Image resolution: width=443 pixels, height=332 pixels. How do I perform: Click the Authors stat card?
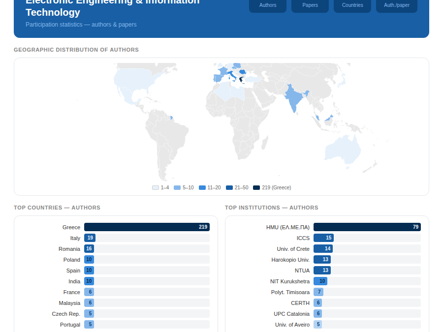tap(268, 5)
